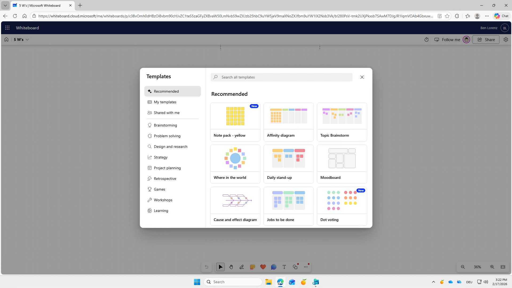Pick the sticky notes tool
512x288 pixels.
(252, 267)
